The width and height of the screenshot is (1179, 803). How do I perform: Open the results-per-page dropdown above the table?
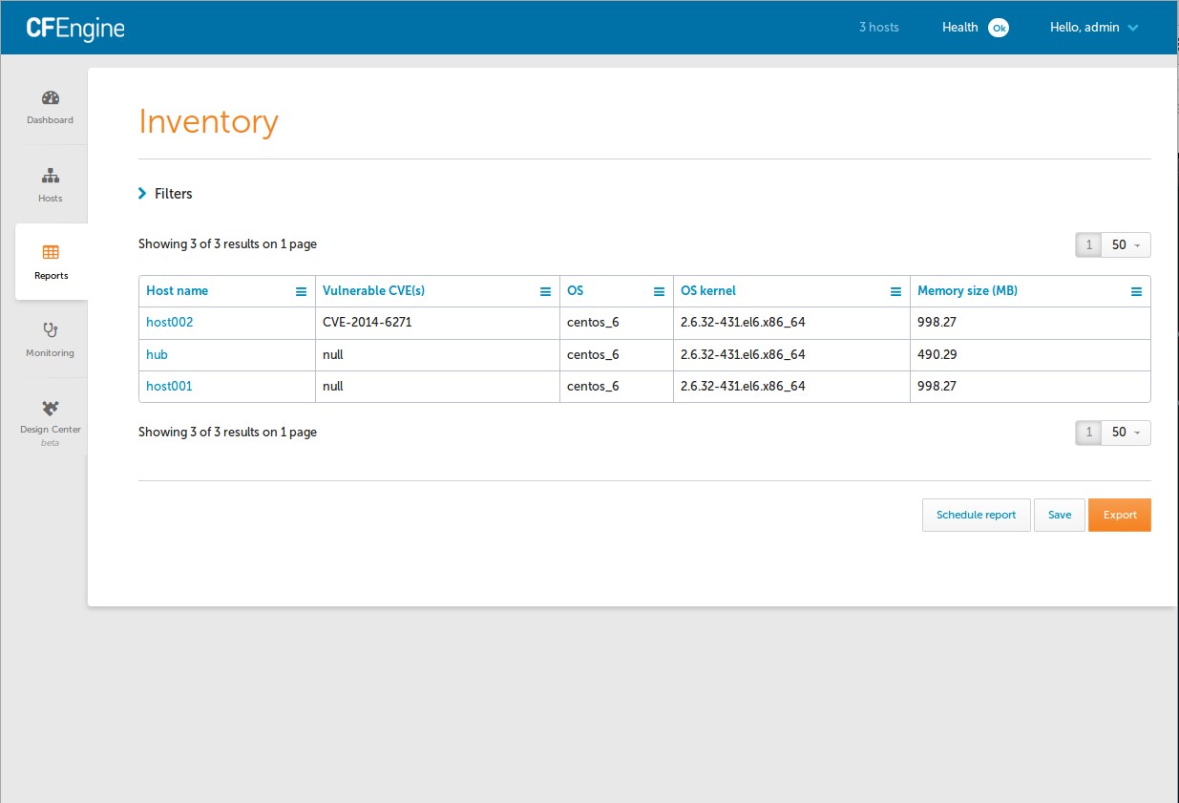click(x=1126, y=244)
